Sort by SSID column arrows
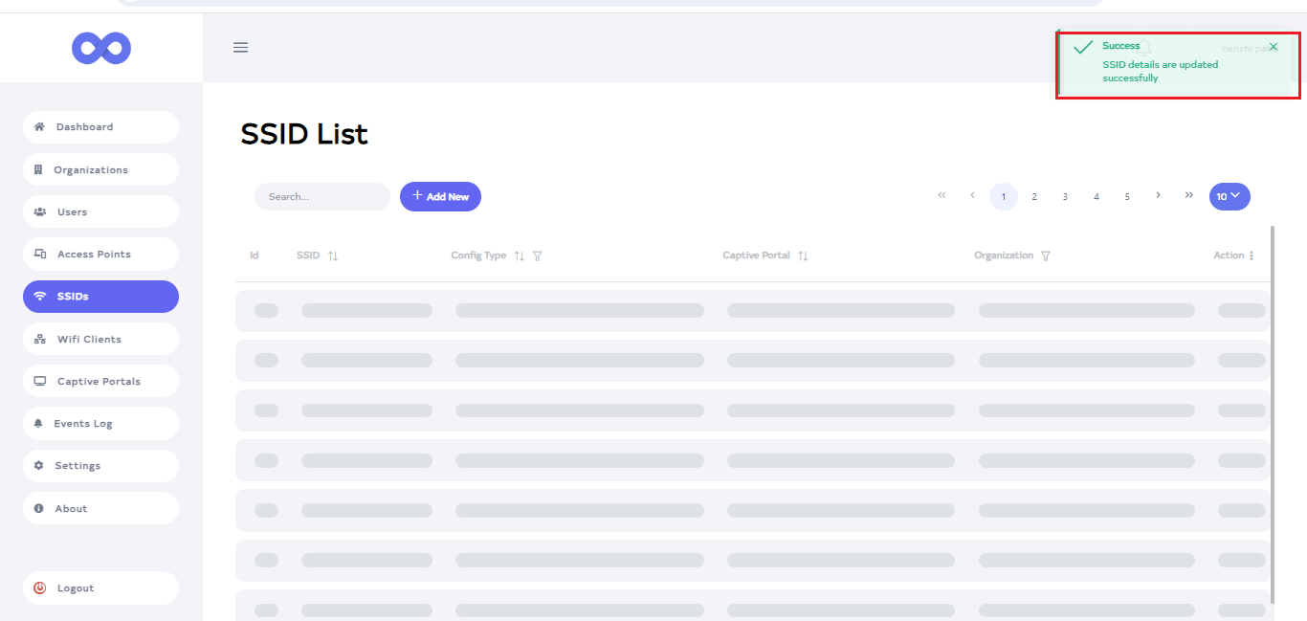 [333, 256]
